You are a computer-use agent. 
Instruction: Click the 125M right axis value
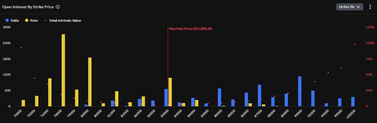pos(370,27)
